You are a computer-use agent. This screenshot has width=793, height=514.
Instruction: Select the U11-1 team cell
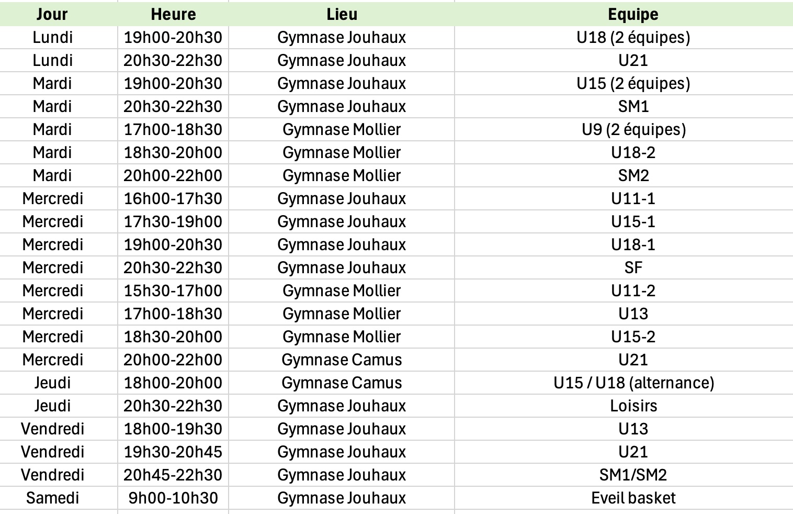click(633, 198)
